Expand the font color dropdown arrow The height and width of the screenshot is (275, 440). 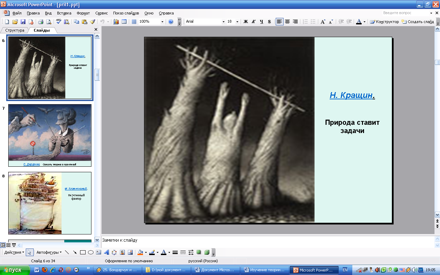coord(364,22)
